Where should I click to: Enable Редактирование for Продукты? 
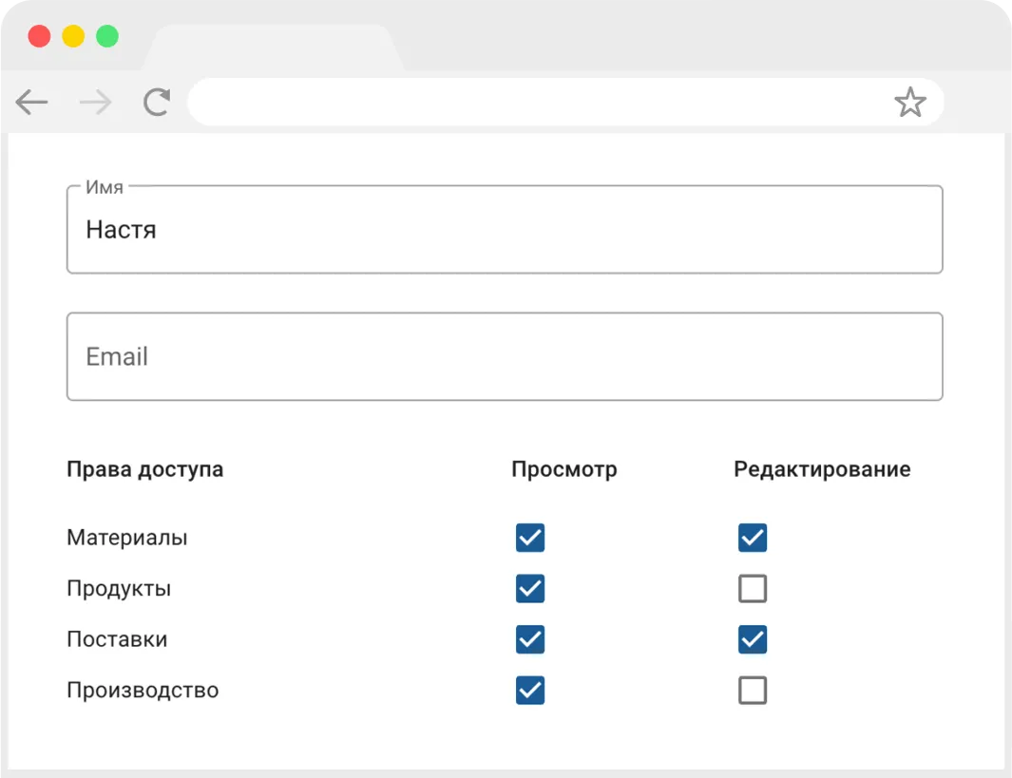pos(753,588)
